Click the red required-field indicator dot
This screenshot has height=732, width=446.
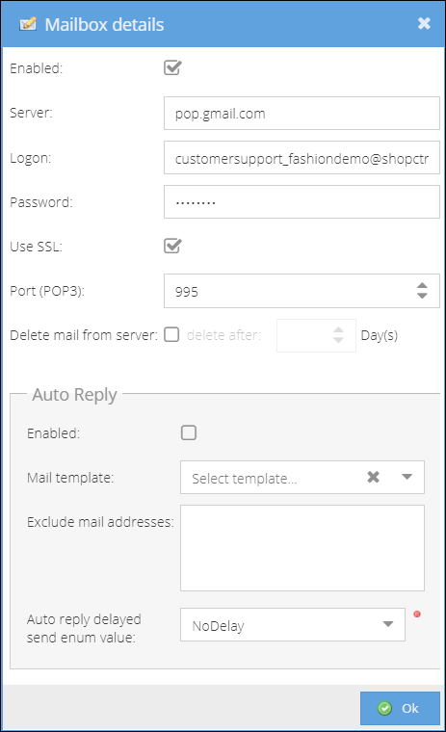pos(417,614)
